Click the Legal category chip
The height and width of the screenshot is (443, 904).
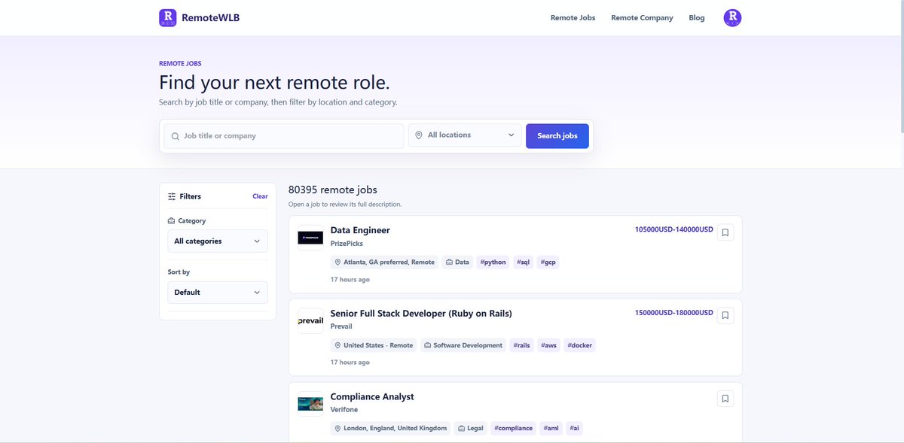[x=471, y=428]
